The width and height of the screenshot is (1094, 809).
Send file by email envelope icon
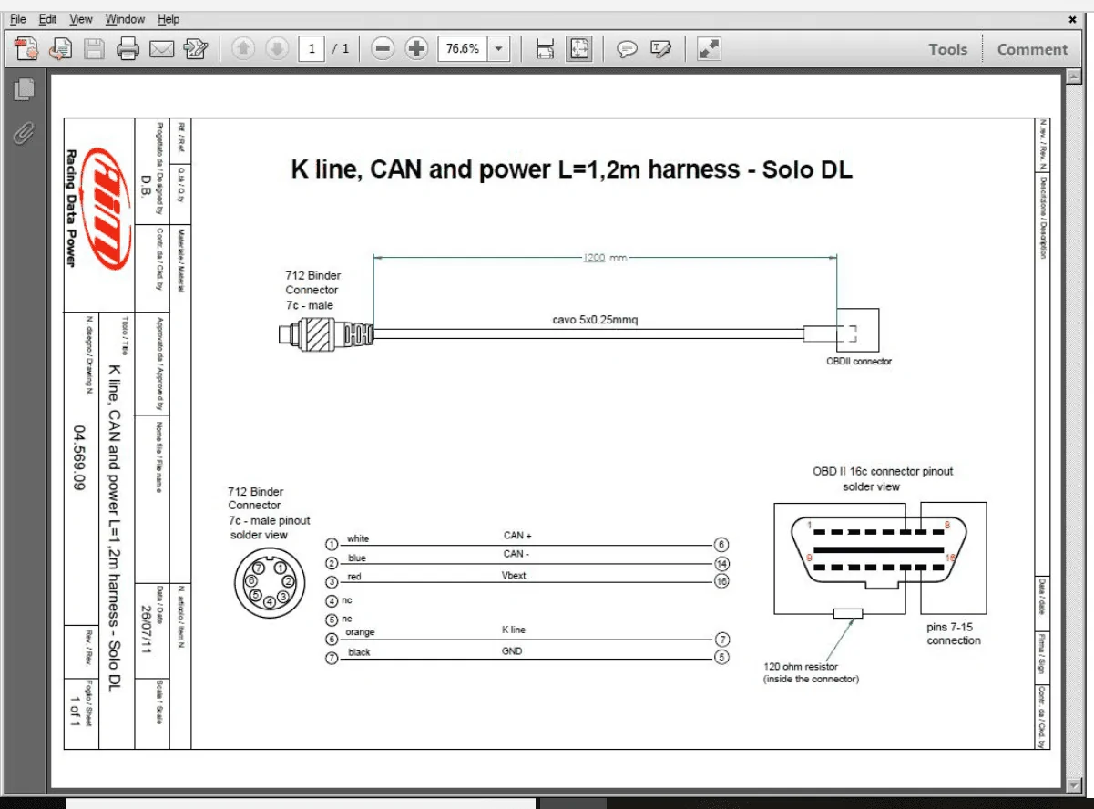(161, 48)
